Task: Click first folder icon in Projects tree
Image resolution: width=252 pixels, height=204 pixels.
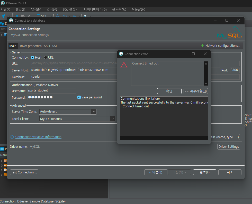Action: [x=5, y=161]
